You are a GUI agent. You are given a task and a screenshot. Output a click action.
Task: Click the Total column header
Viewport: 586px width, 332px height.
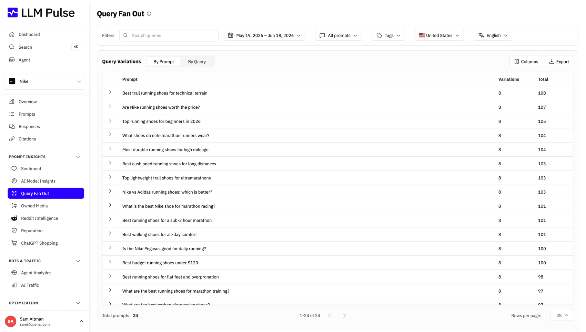(x=543, y=79)
